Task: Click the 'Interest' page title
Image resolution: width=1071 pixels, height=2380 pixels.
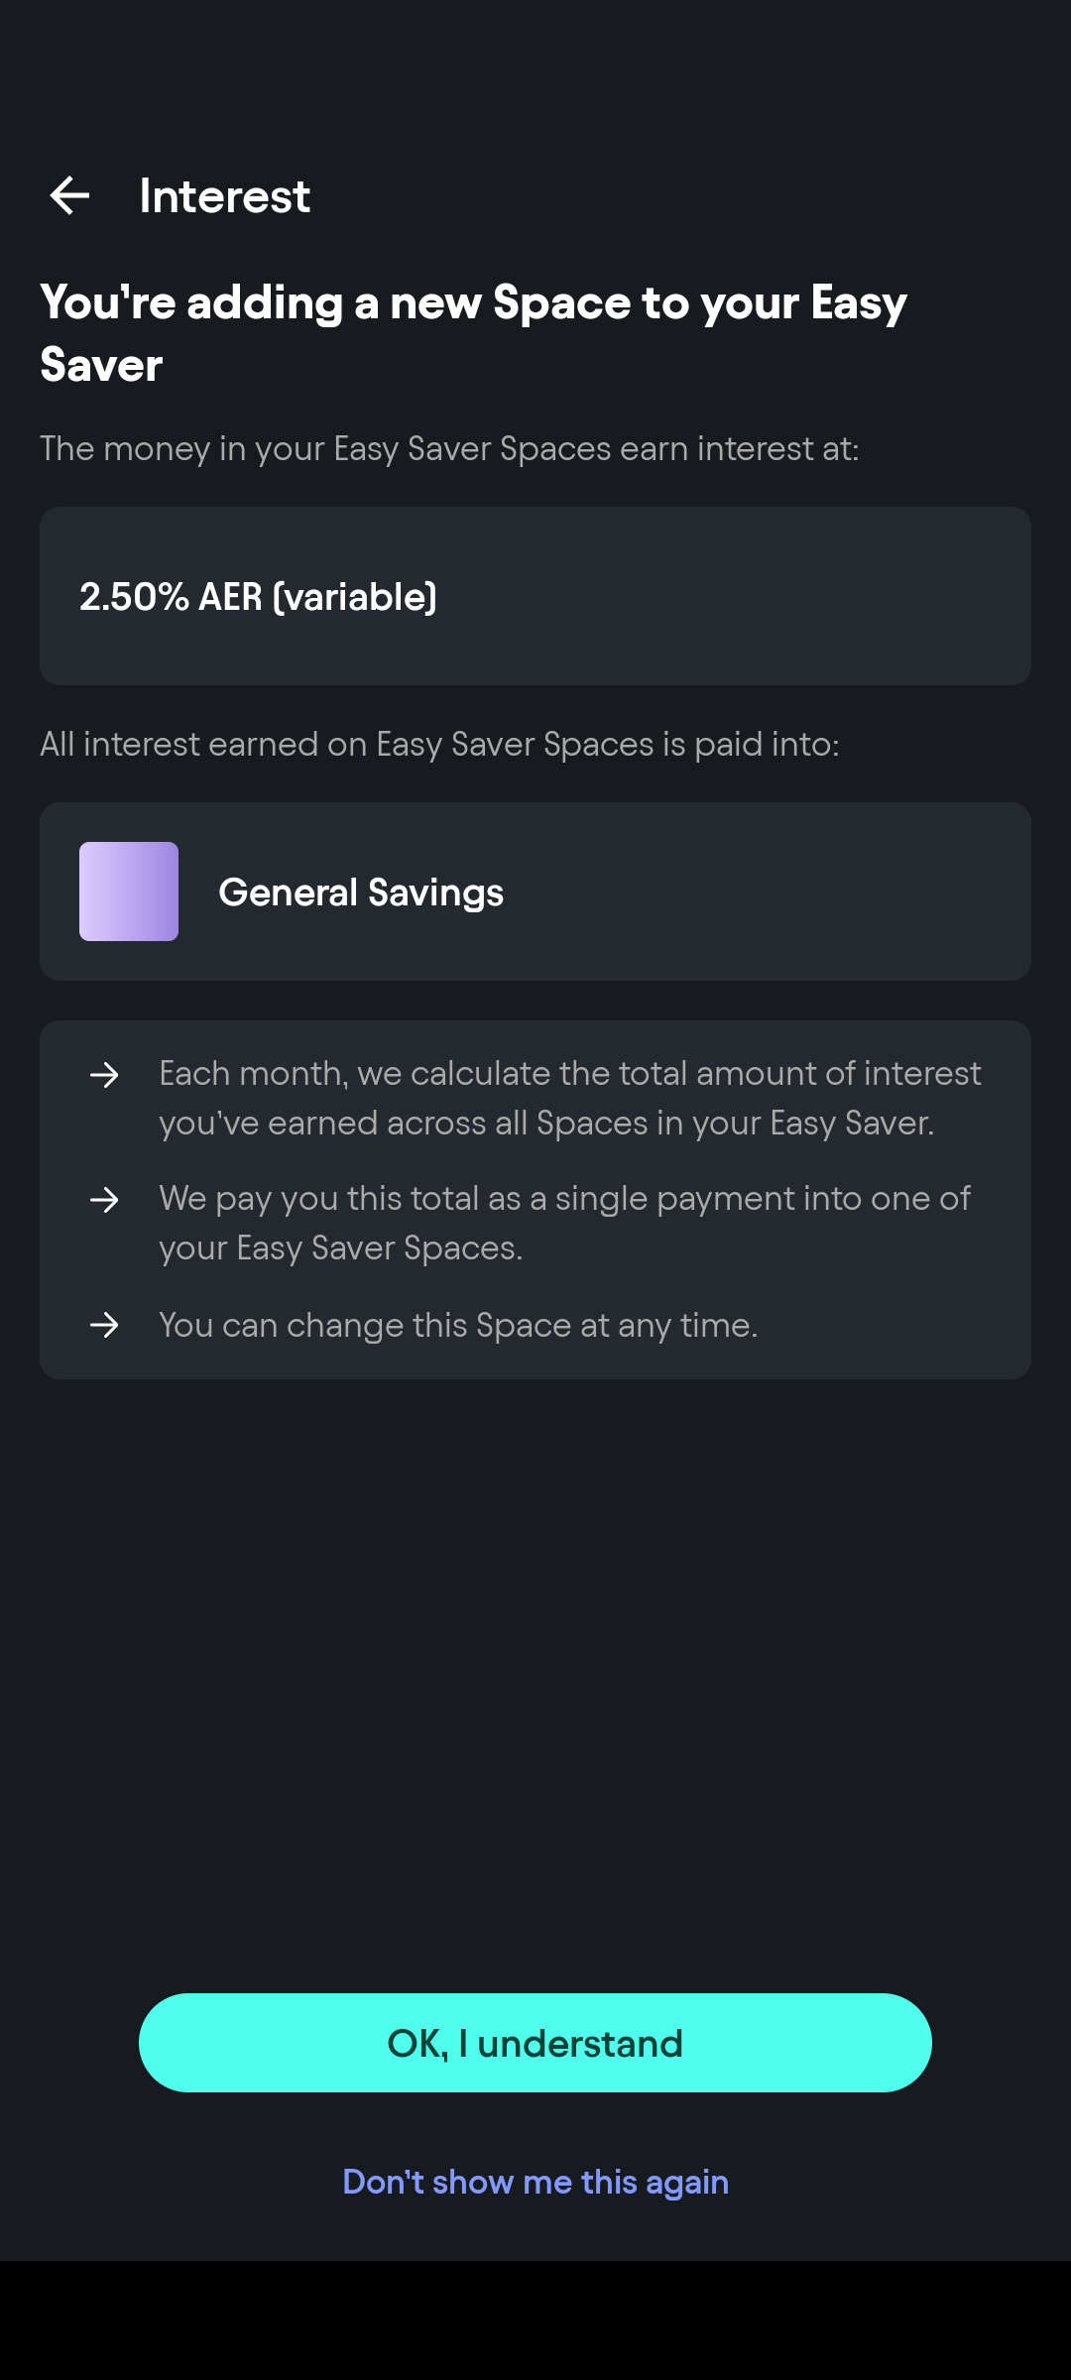Action: click(x=225, y=196)
